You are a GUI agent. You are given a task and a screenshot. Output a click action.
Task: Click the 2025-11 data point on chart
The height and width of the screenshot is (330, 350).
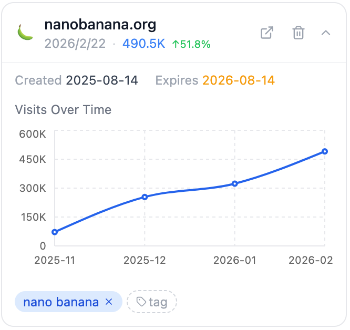pyautogui.click(x=55, y=232)
